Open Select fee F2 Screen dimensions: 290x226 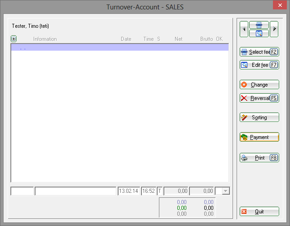(x=259, y=52)
